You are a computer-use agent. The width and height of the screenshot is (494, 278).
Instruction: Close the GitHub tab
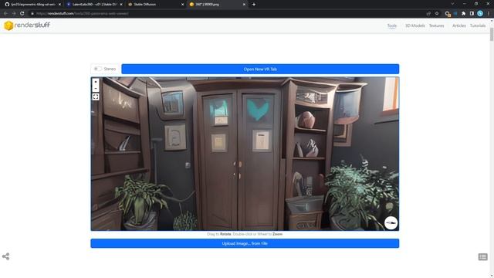[59, 5]
